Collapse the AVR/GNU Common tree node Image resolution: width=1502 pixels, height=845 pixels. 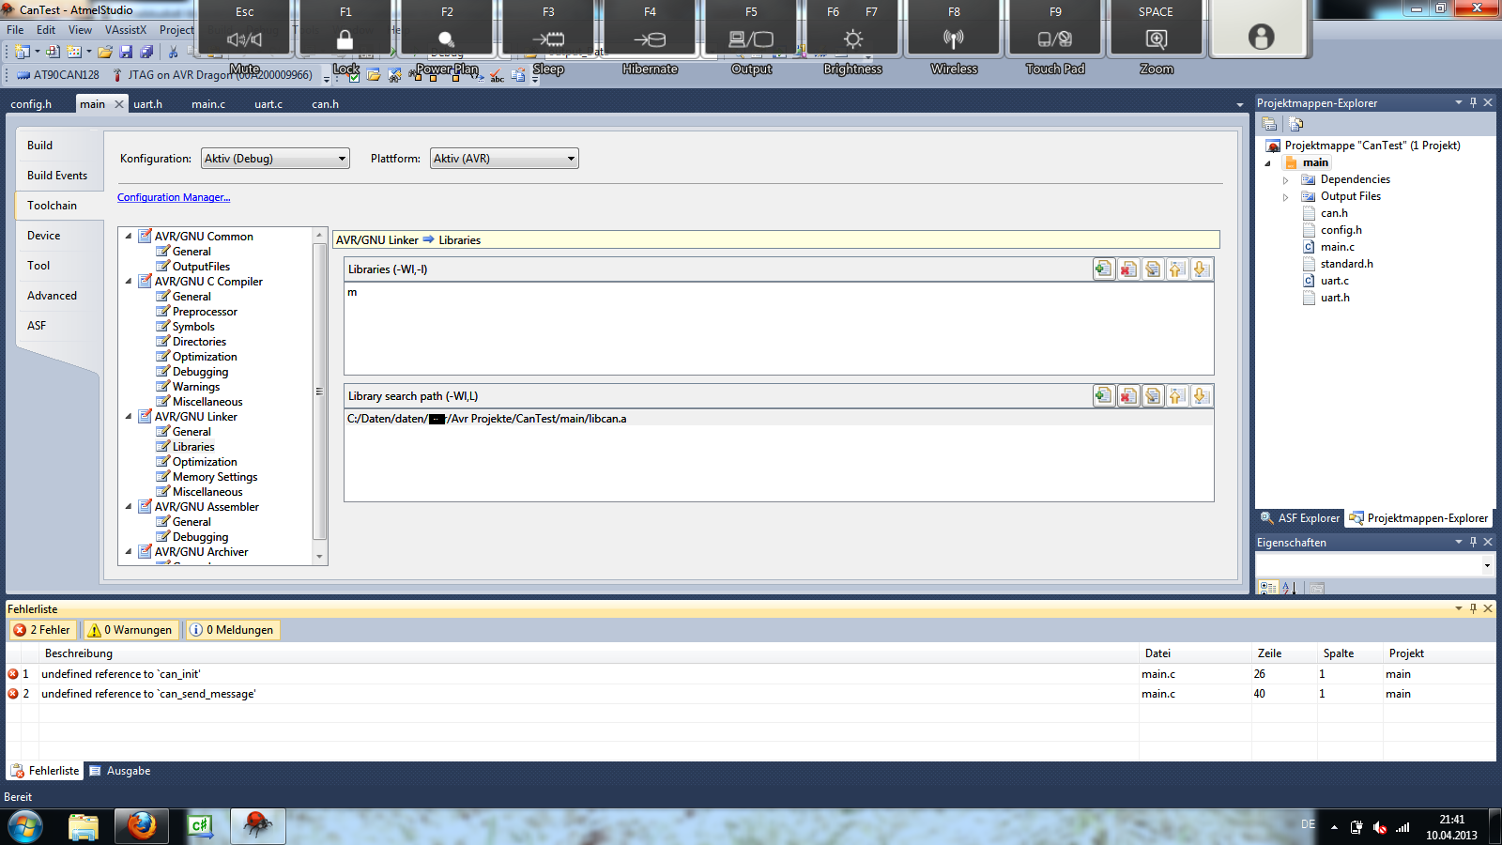[x=129, y=237]
